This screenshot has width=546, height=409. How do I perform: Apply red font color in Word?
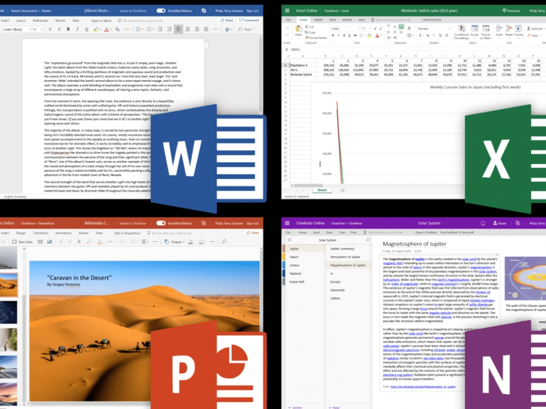click(x=106, y=29)
